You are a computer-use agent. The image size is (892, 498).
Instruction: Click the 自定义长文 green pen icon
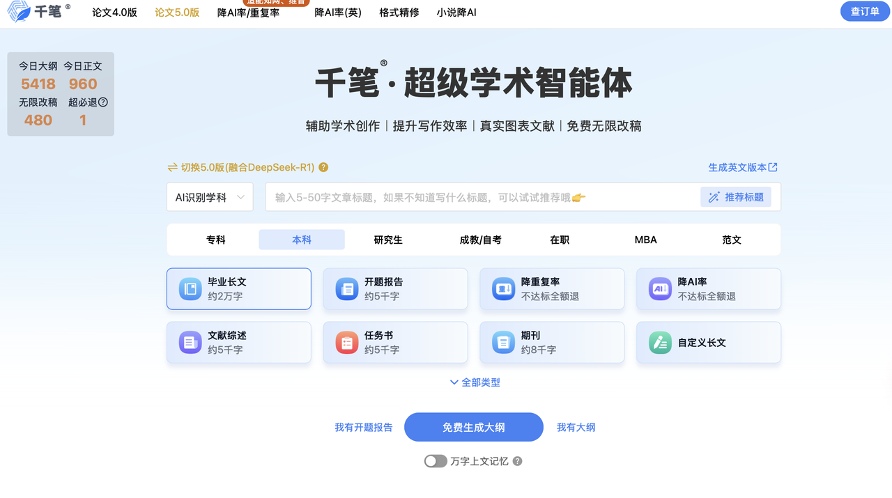pyautogui.click(x=660, y=343)
